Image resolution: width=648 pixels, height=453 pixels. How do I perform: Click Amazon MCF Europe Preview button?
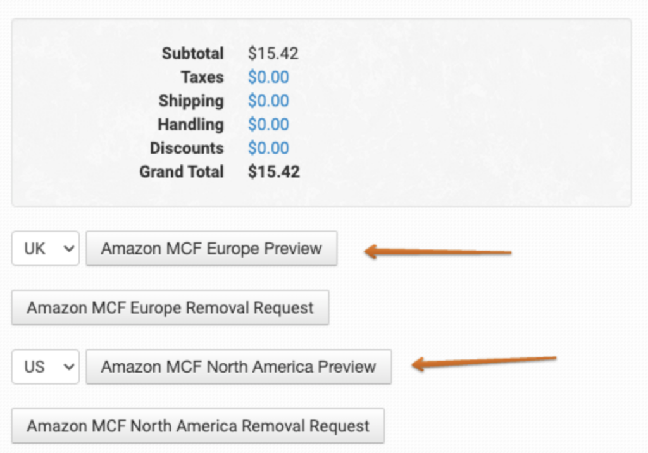coord(211,249)
